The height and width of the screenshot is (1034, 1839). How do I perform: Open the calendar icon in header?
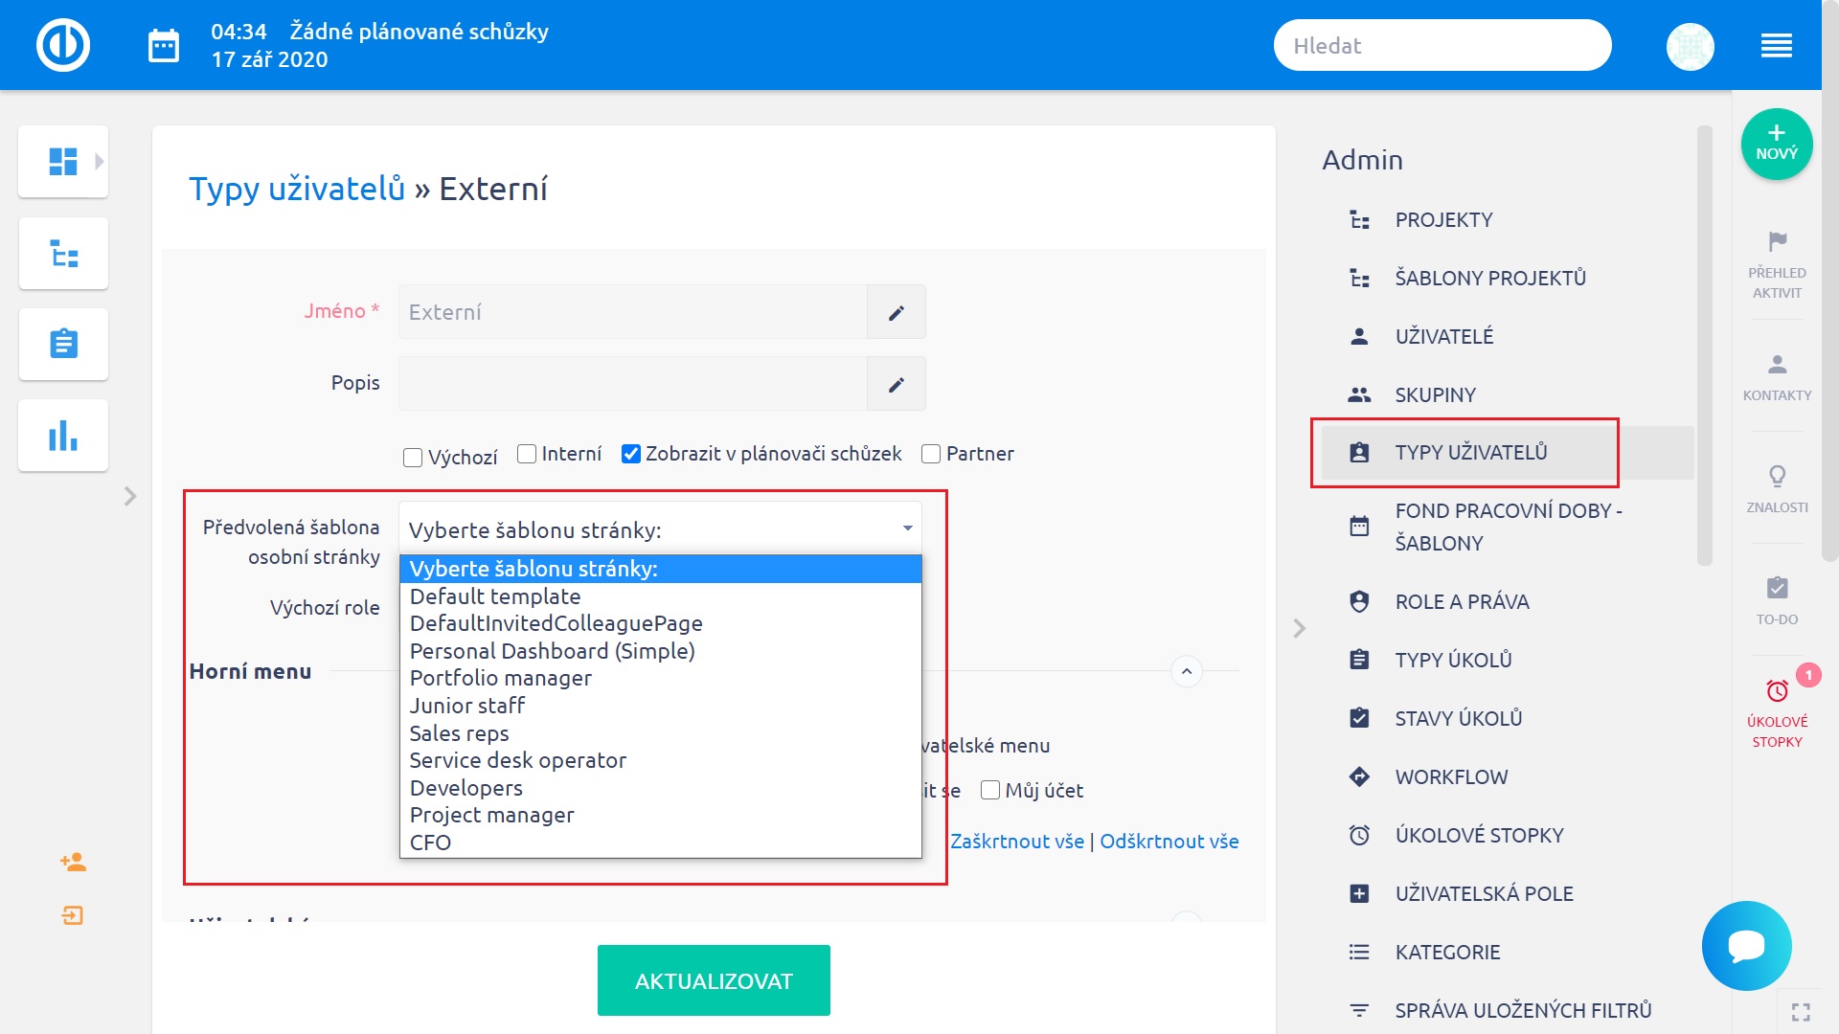[x=164, y=45]
